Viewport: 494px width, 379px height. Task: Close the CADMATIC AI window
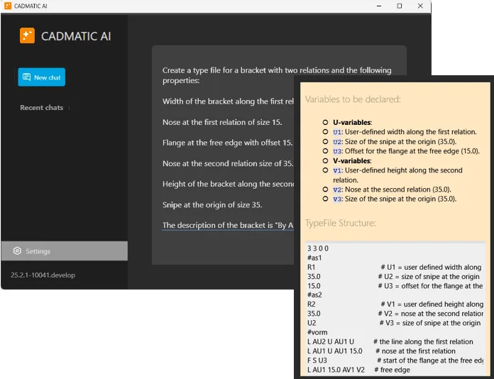point(420,6)
